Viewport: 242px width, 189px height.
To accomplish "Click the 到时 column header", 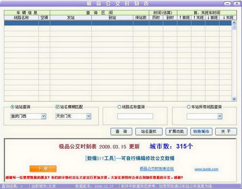I will point(170,17).
